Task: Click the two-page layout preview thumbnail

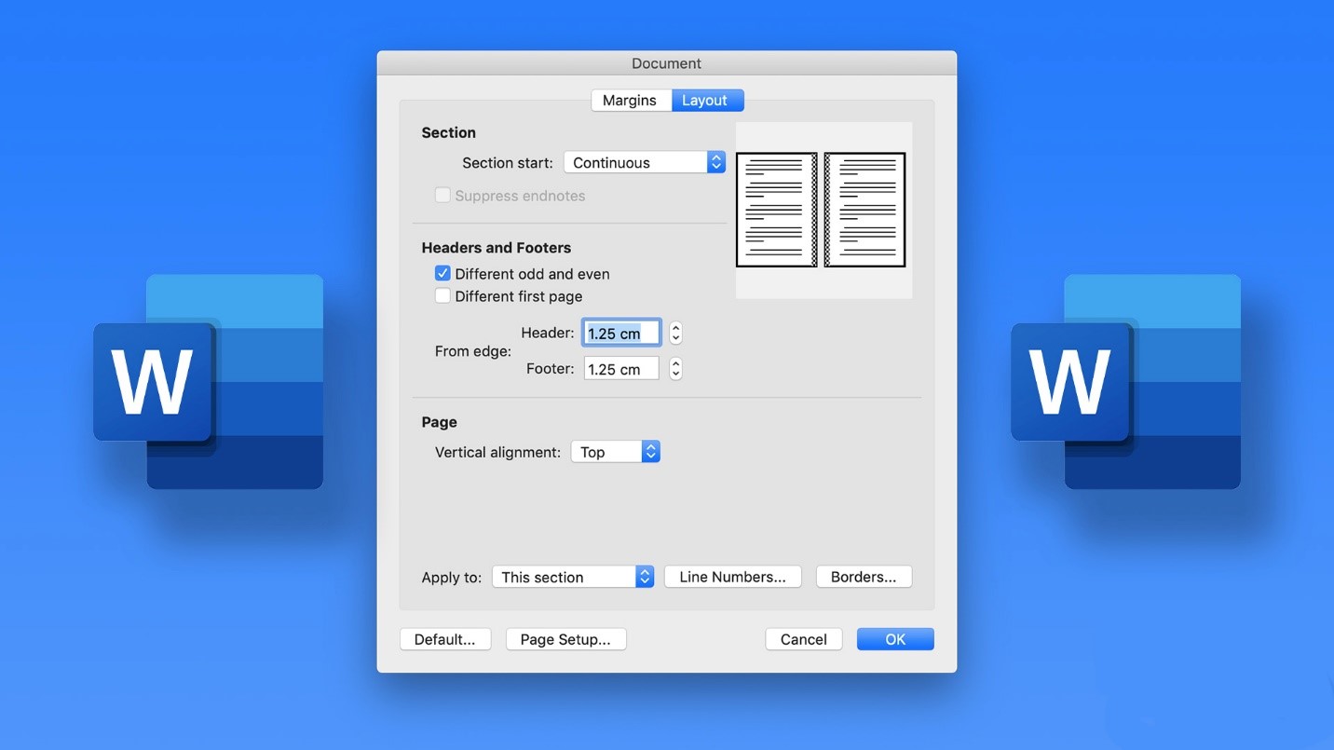Action: click(822, 210)
